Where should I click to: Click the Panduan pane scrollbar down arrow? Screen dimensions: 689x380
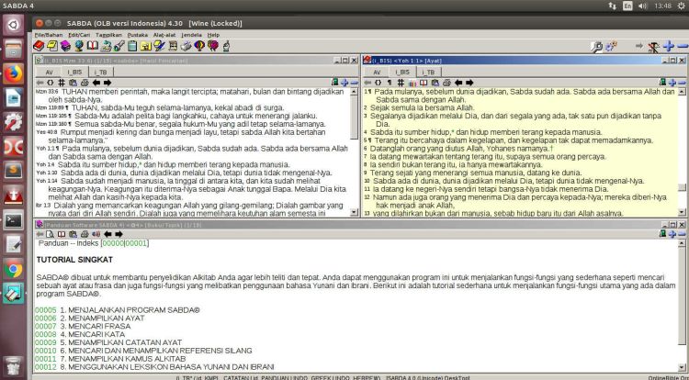[x=682, y=367]
